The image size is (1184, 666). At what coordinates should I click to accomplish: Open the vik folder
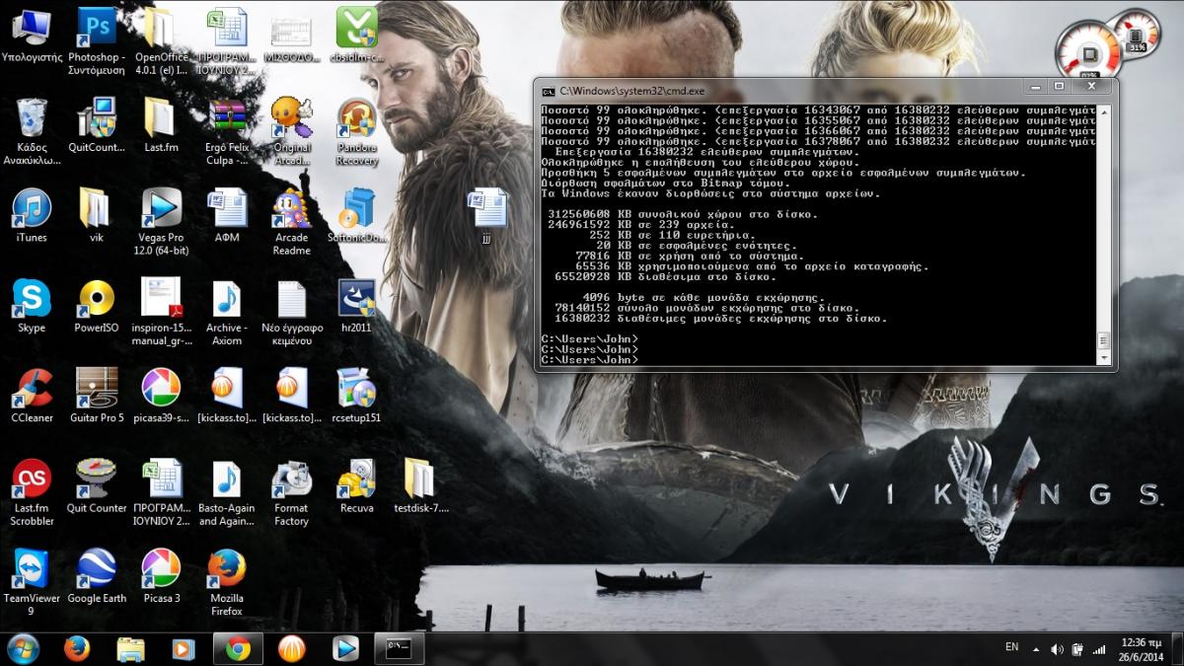(97, 208)
